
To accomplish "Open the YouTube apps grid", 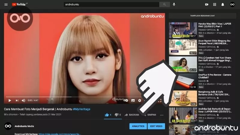I will click(214, 4).
